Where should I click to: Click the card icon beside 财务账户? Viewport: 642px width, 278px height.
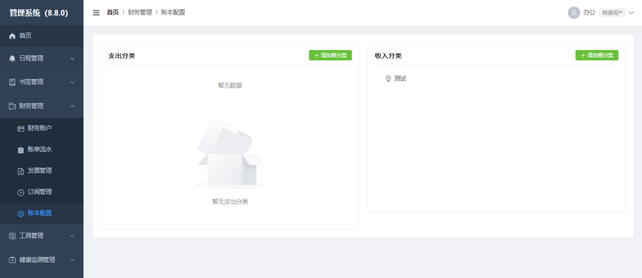click(x=21, y=128)
